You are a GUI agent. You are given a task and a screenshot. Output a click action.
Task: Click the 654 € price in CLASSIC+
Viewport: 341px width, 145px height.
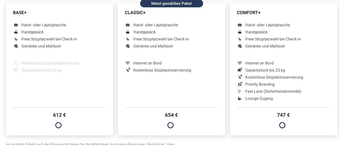pyautogui.click(x=171, y=115)
